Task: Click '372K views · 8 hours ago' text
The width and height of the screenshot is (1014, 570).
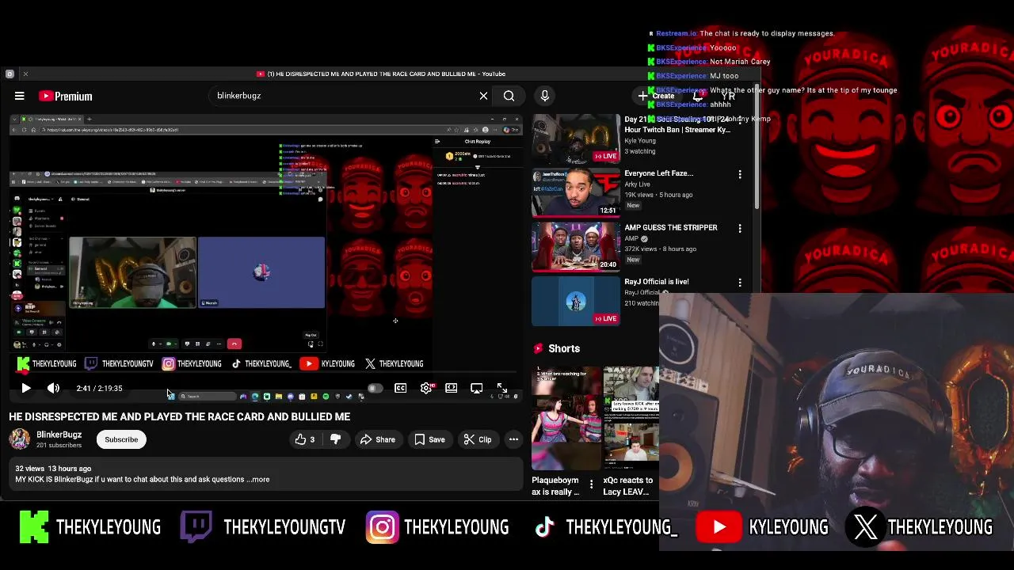Action: tap(660, 249)
